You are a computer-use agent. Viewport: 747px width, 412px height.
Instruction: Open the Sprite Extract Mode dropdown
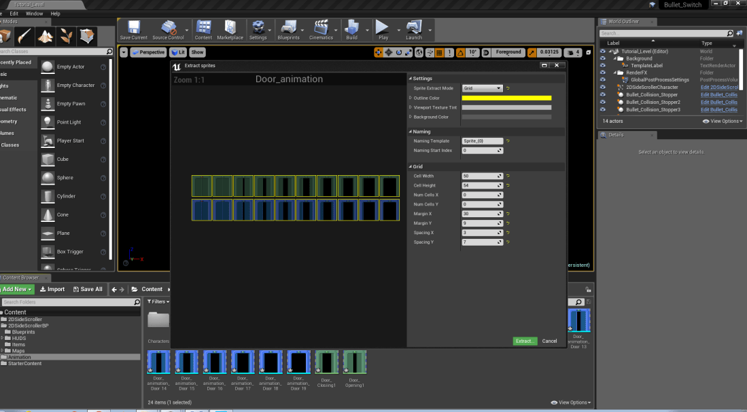(482, 88)
